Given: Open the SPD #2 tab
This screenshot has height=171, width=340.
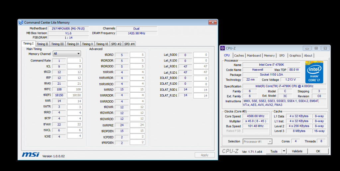Looking at the screenshot, I should (116, 44).
